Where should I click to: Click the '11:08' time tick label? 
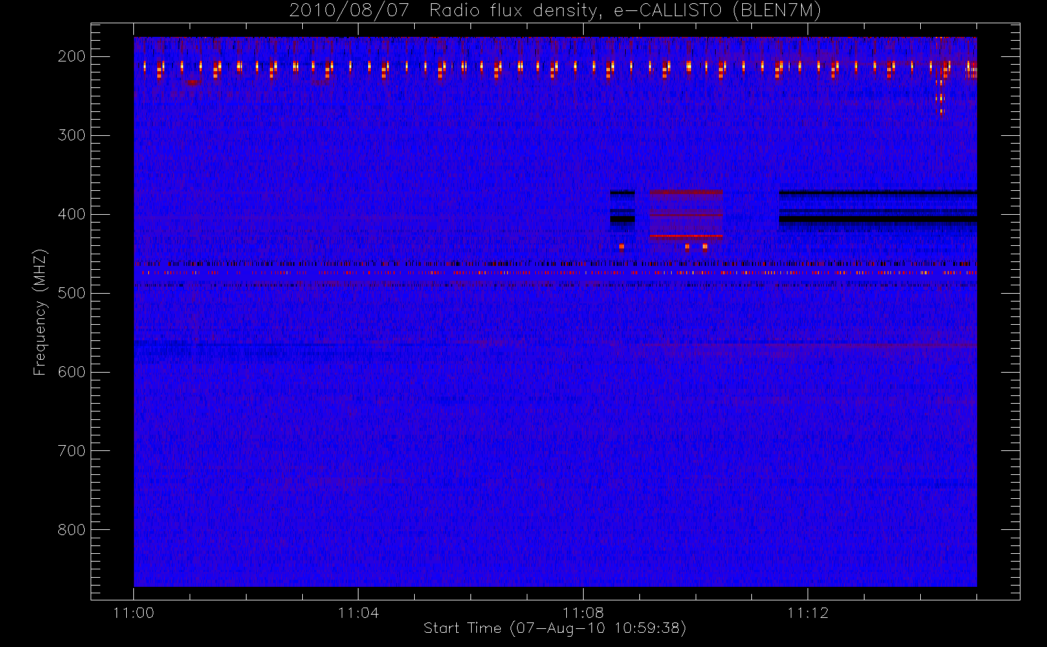[x=583, y=613]
